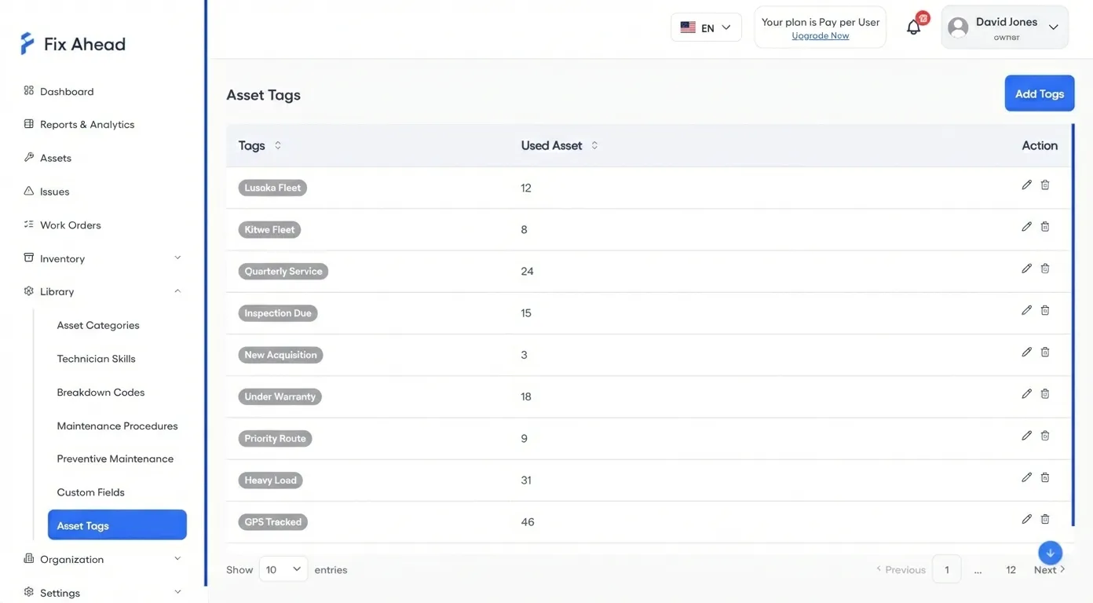Sort table by Used Asset column
This screenshot has width=1093, height=603.
594,145
